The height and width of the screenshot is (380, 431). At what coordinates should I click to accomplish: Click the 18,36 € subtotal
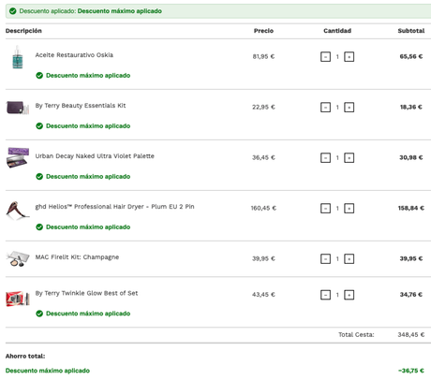[411, 107]
